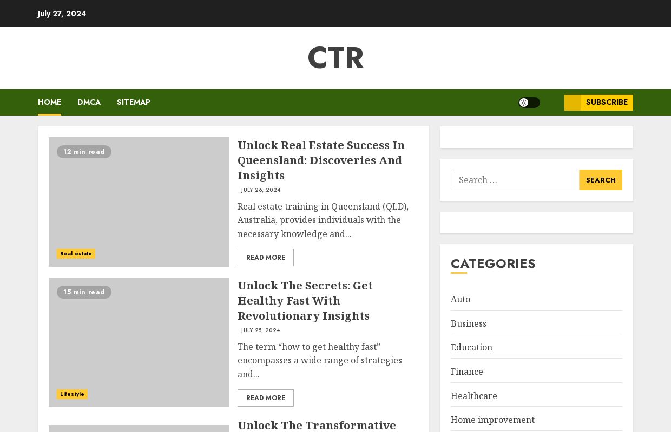Open the Queensland real estate article title

321,160
